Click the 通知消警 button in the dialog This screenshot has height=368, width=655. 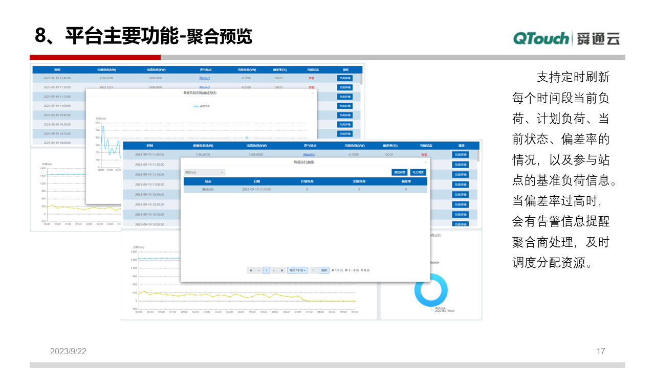pos(399,172)
